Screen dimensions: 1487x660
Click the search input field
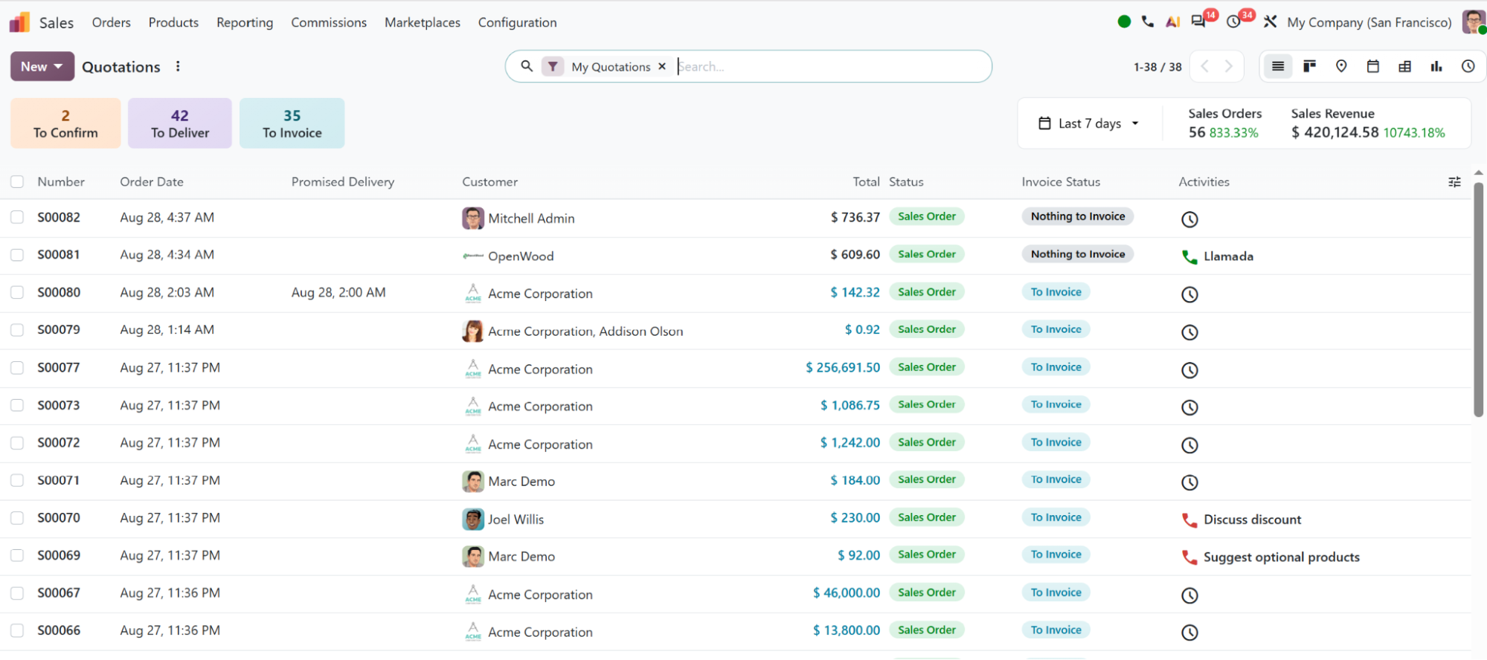point(829,66)
